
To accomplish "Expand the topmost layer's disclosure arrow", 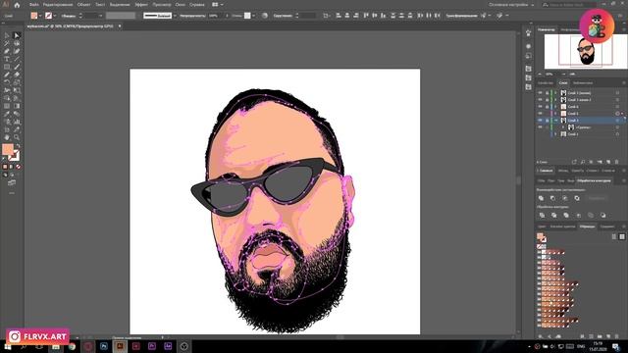I will (x=555, y=93).
